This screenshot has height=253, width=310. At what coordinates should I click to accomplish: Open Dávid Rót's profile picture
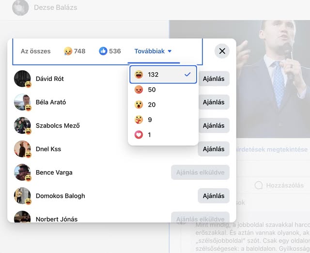click(x=22, y=79)
